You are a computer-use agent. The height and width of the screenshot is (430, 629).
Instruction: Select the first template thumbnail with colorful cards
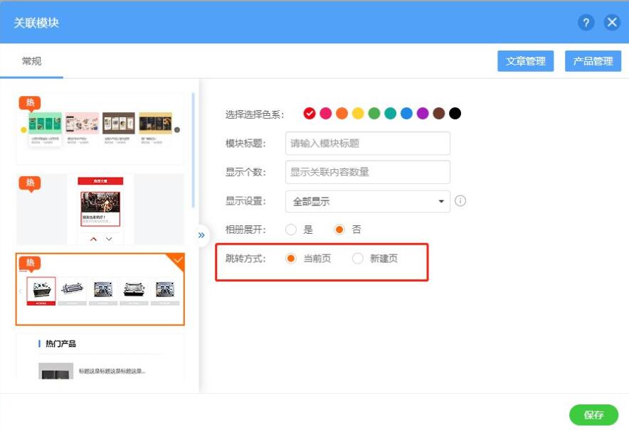coord(100,128)
